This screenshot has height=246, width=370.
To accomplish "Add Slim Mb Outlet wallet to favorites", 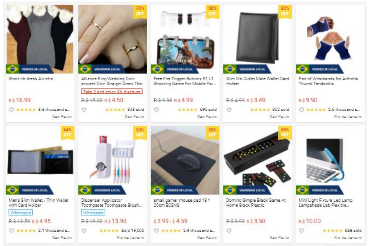I will point(229,110).
